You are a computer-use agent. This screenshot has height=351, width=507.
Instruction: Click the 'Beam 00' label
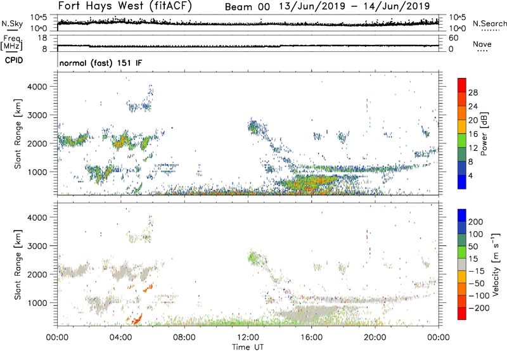coord(247,7)
